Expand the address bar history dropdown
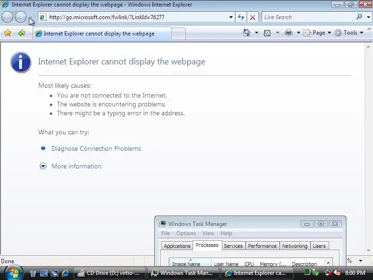Screen dimensions: 373x280 231,17
